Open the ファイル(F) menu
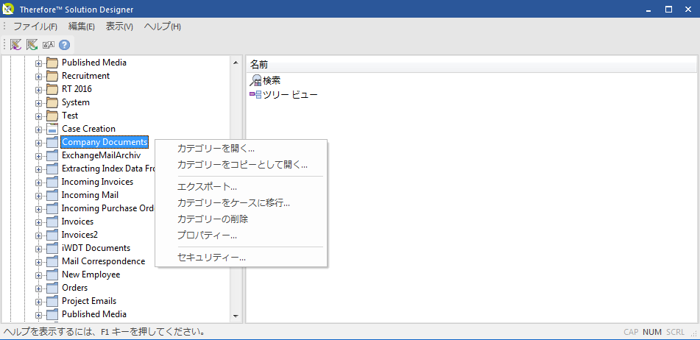 click(x=35, y=26)
